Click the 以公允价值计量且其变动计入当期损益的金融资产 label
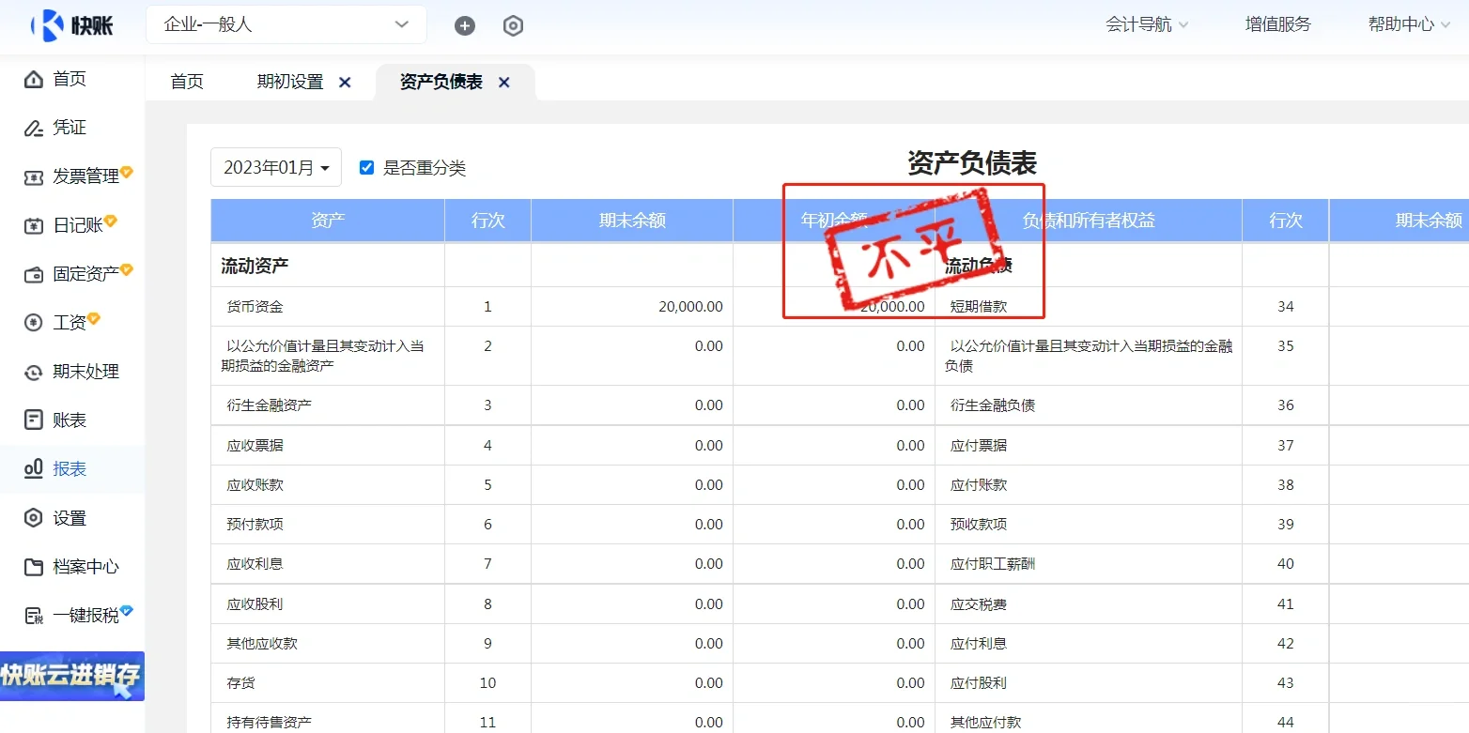 click(x=323, y=356)
